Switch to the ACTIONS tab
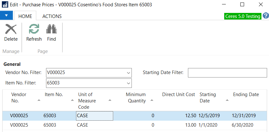Viewport: 269px width, 132px height. tap(52, 16)
